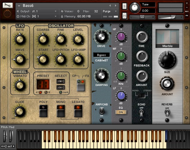Image resolution: width=190 pixels, height=150 pixels.
Task: Click the preset select minus button
Action: [x=61, y=87]
